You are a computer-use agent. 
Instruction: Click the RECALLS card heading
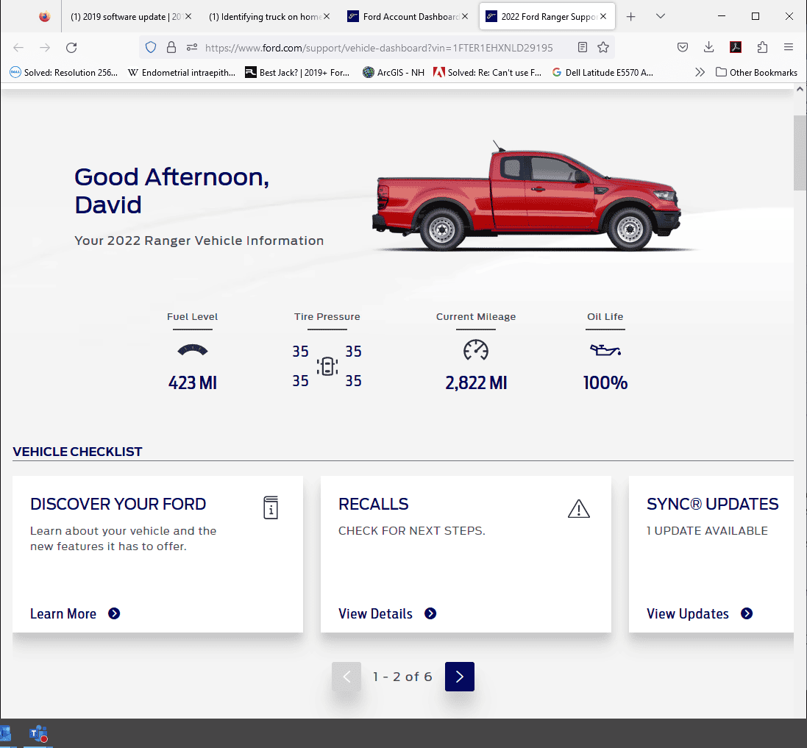373,504
